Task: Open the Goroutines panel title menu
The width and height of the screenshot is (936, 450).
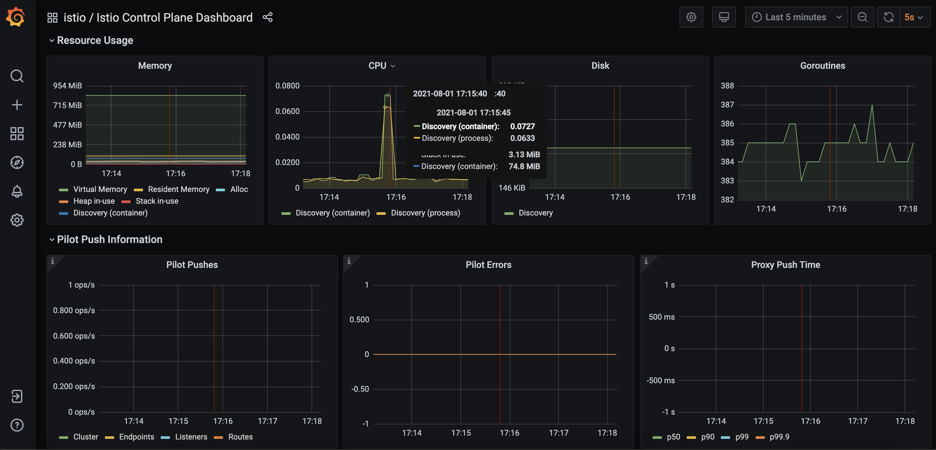Action: coord(822,66)
